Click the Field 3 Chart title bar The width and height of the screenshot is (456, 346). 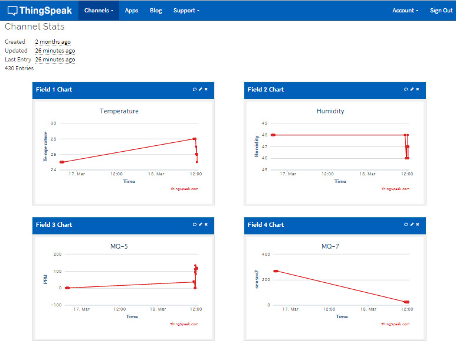click(123, 226)
